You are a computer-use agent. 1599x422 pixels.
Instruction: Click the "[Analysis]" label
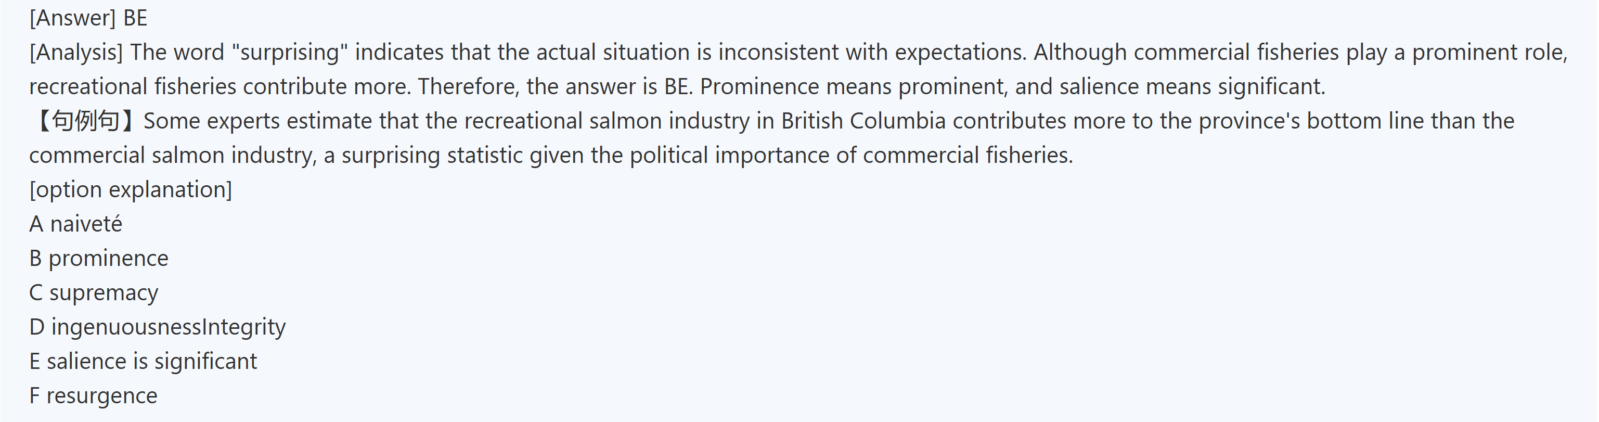[76, 52]
